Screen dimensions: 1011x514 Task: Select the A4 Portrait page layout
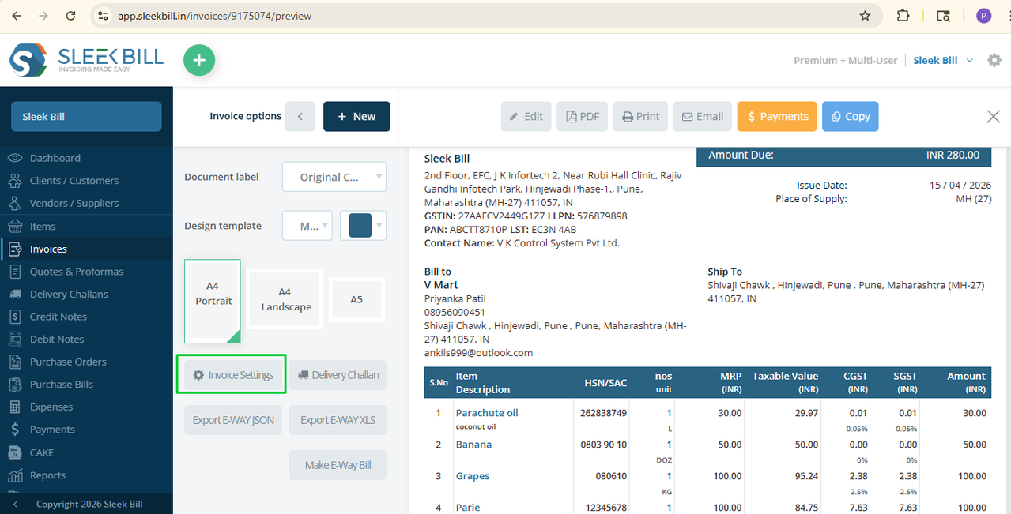(x=213, y=301)
